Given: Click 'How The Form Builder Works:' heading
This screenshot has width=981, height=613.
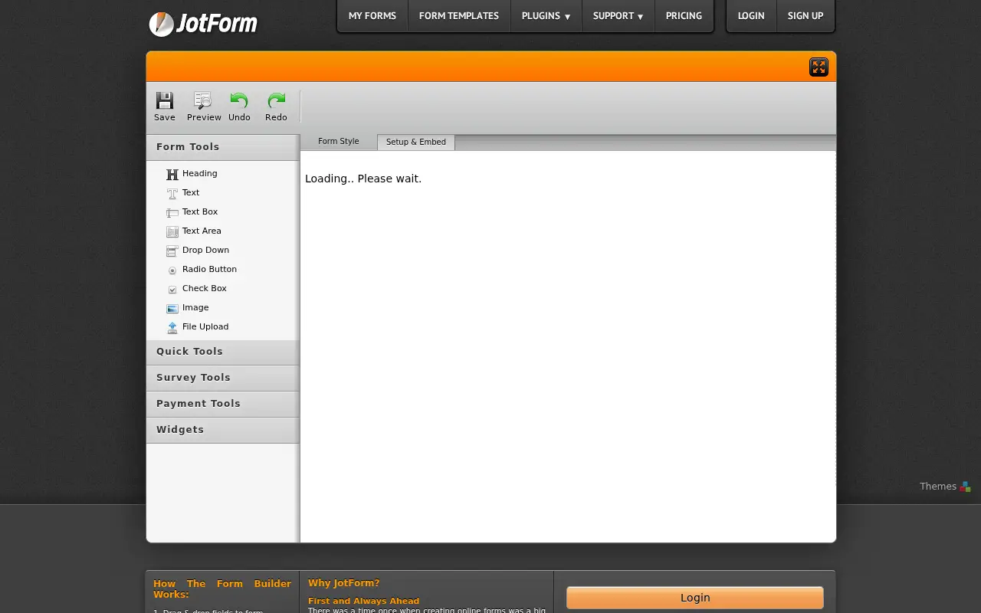Looking at the screenshot, I should coord(222,589).
